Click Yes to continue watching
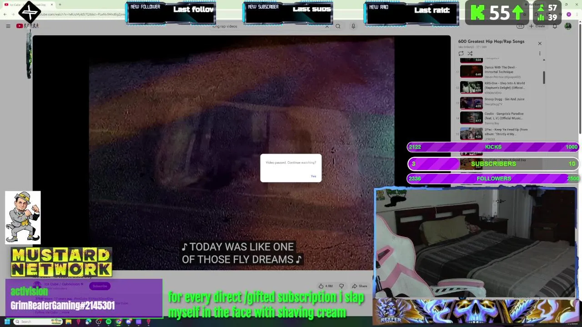582x327 pixels. pos(313,176)
